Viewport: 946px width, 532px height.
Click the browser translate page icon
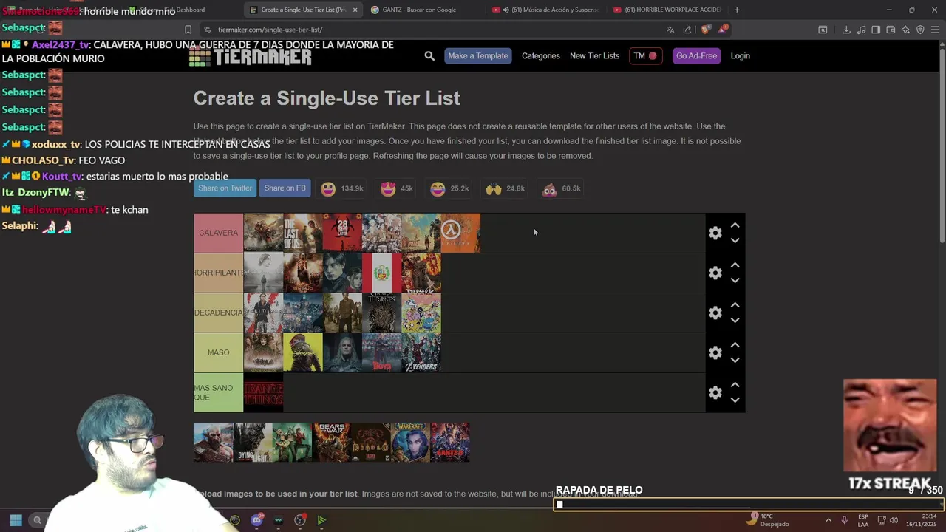(670, 30)
